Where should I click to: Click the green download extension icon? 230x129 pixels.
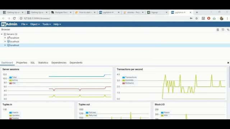click(x=214, y=18)
